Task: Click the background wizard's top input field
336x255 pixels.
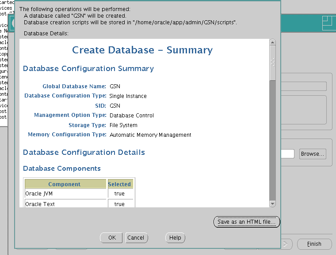Action: [304, 86]
